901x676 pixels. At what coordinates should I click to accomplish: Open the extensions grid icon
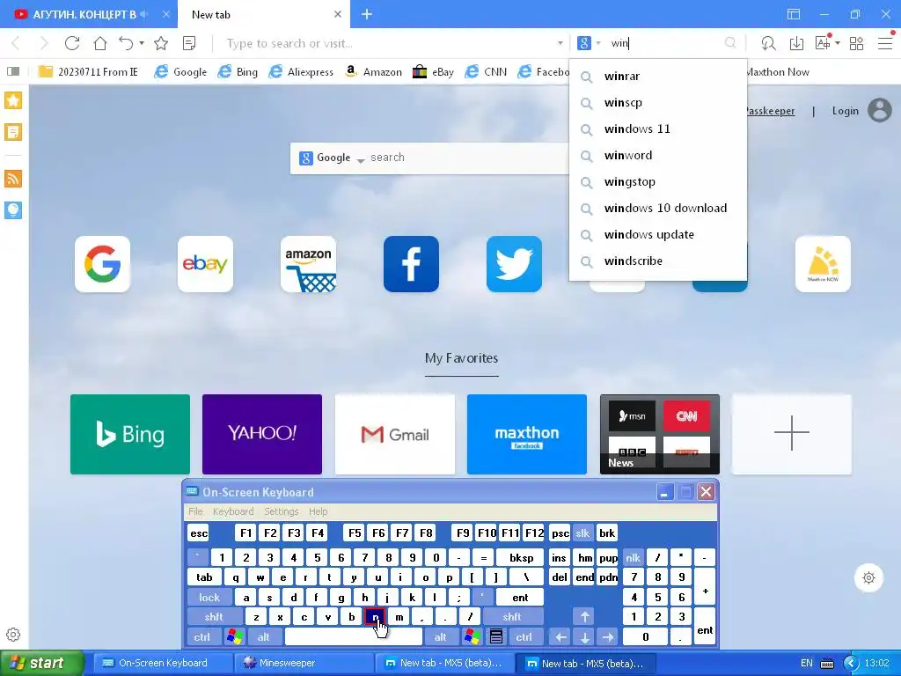(x=856, y=43)
